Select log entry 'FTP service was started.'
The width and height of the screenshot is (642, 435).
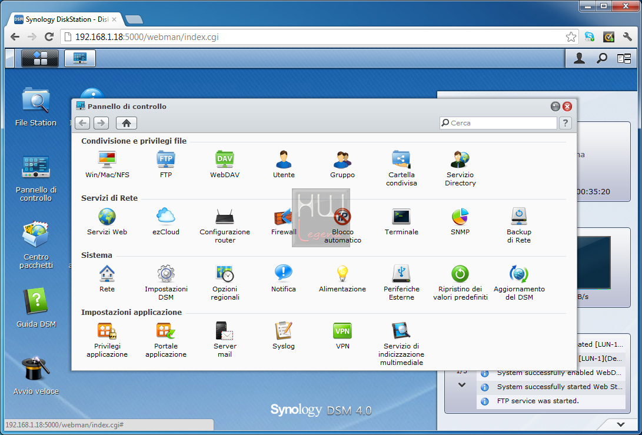(551, 401)
